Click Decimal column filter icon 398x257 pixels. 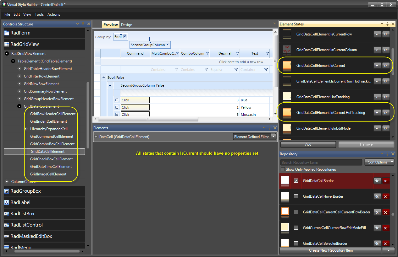pyautogui.click(x=237, y=53)
